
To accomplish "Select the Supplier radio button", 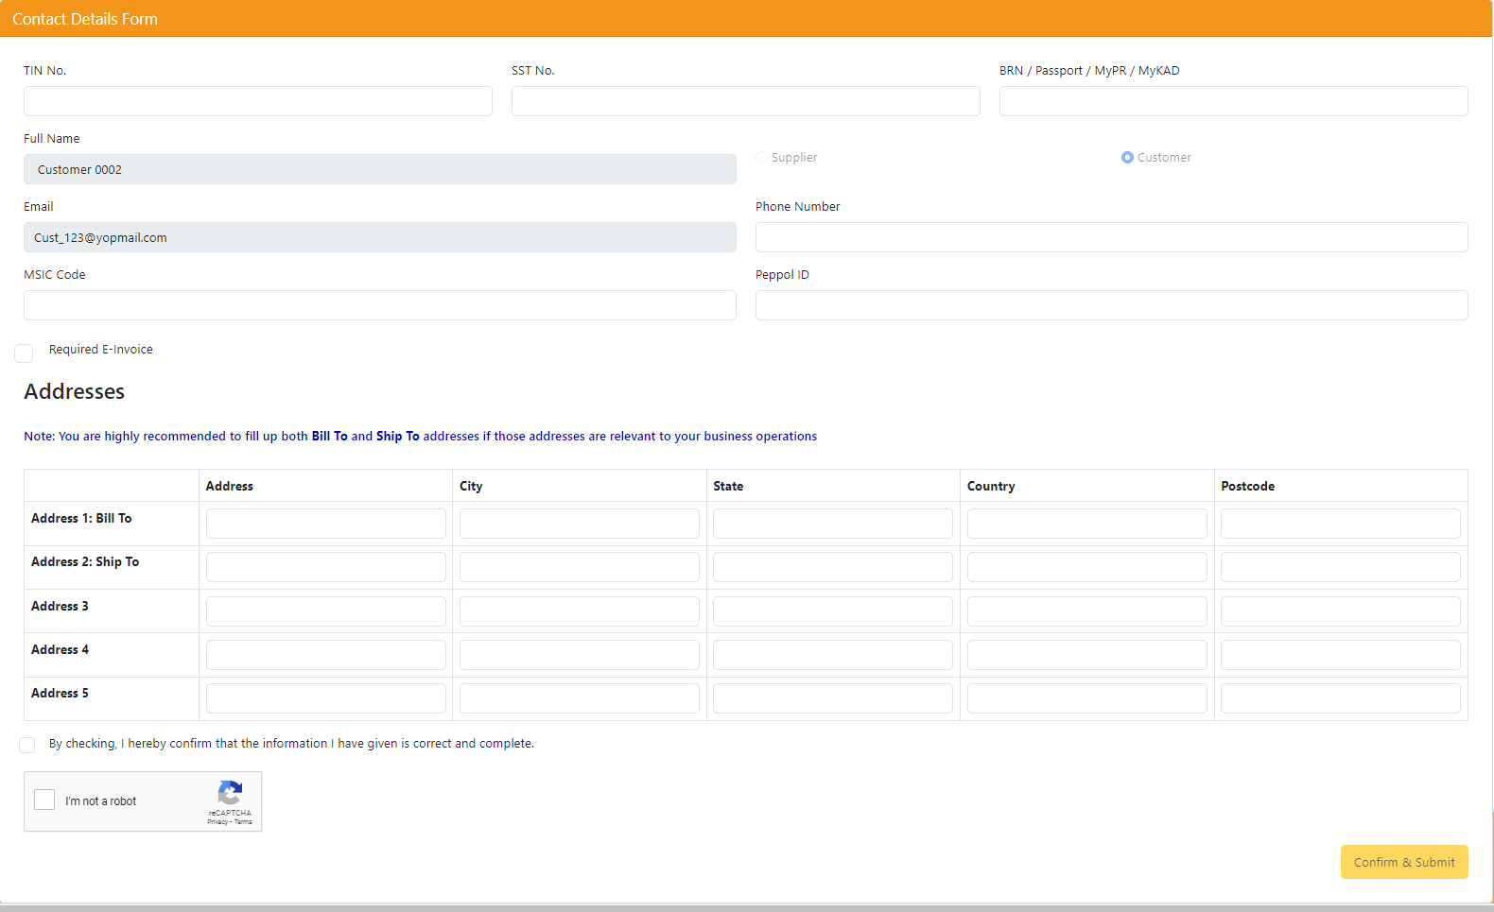I will pyautogui.click(x=762, y=158).
